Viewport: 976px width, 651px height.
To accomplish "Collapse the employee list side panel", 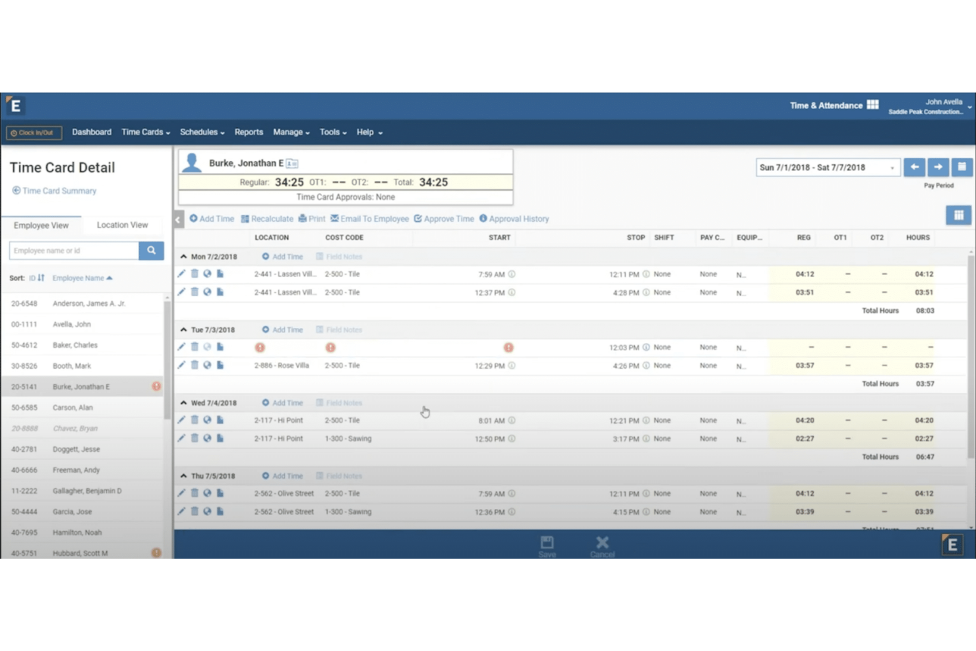I will (177, 220).
